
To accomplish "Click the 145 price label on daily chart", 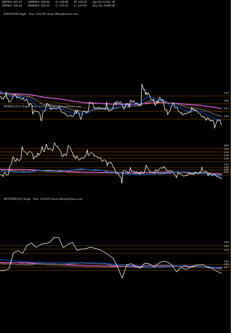I will [226, 93].
